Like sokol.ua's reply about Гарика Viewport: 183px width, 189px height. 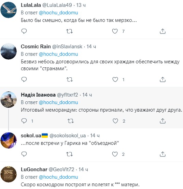tap(115, 154)
